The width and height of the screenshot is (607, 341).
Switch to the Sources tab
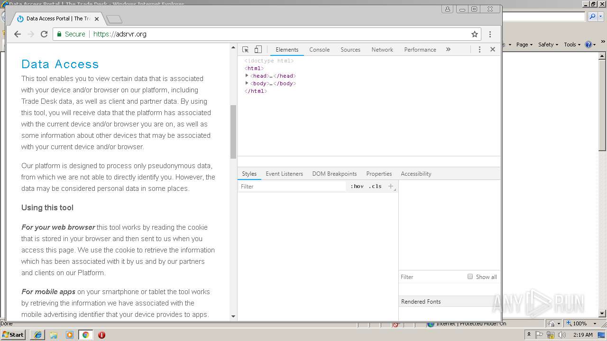pos(350,49)
